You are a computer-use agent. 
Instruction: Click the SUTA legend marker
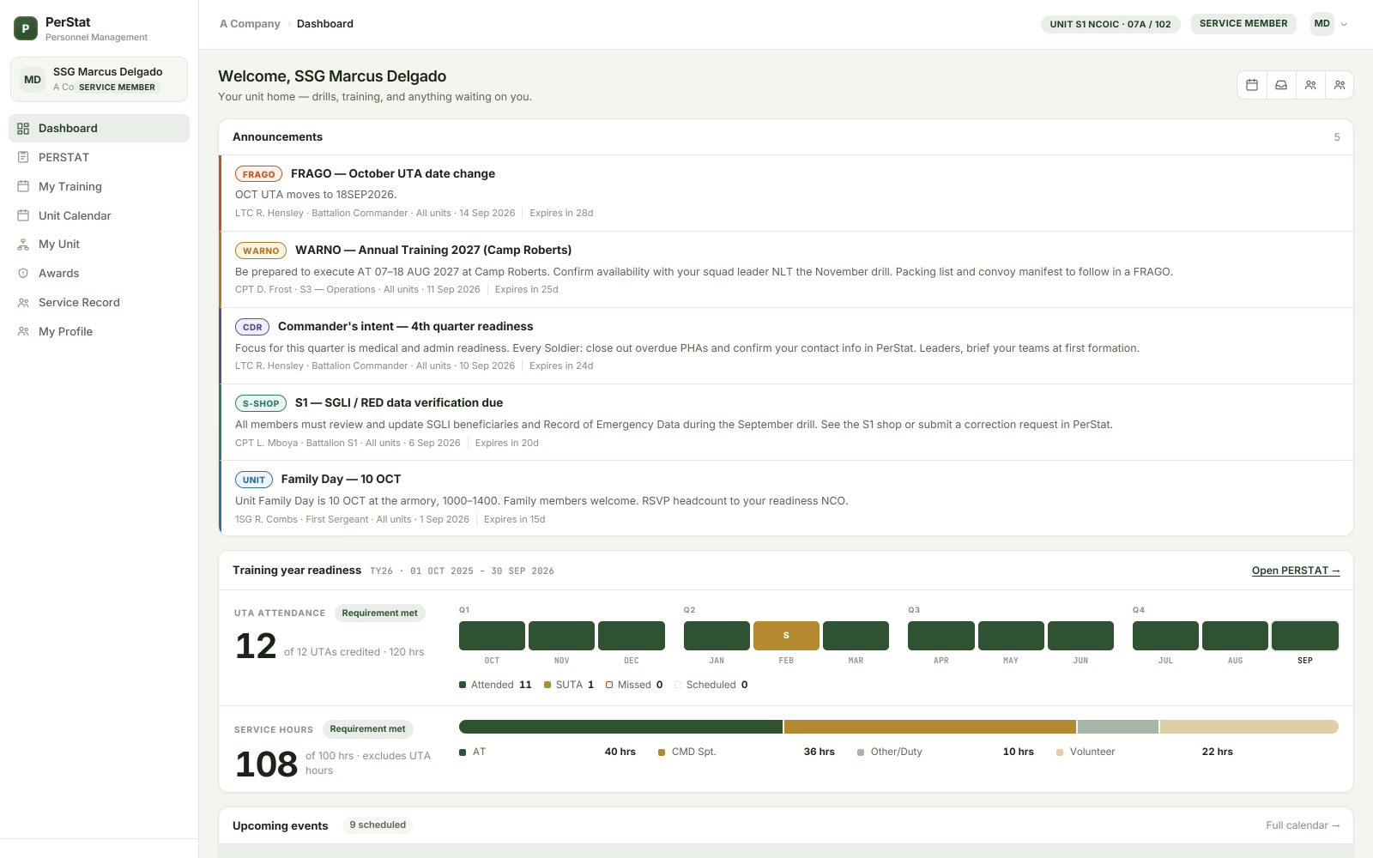[x=547, y=685]
